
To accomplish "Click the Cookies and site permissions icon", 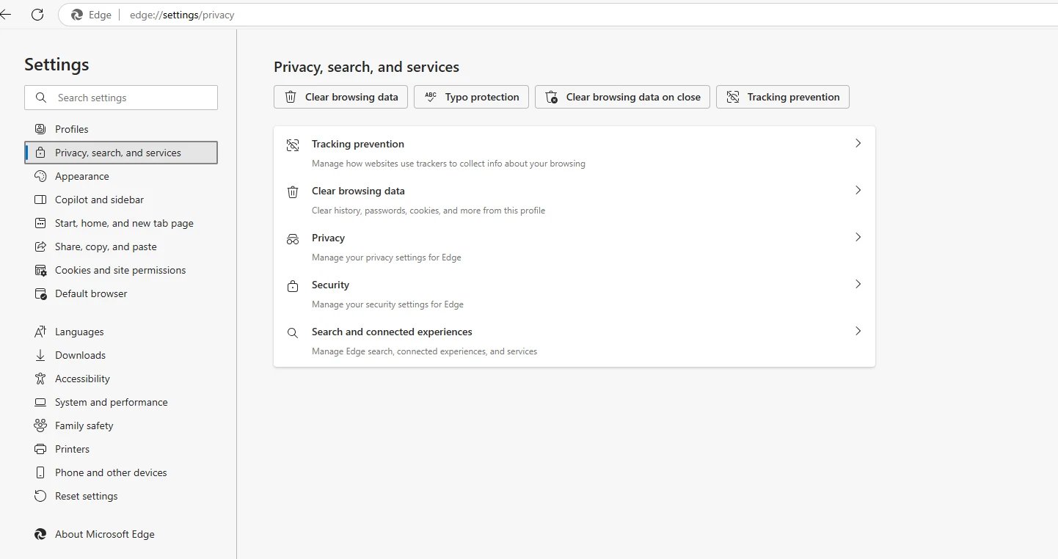I will click(x=40, y=270).
